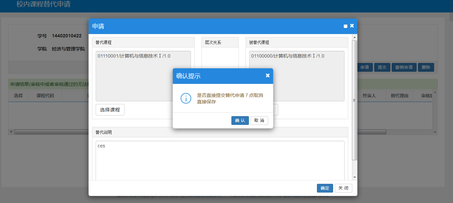The image size is (453, 203).
Task: Click the 删除 toolbar button
Action: (x=426, y=67)
